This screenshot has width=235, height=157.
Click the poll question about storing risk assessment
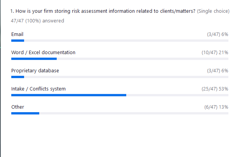[x=103, y=11]
